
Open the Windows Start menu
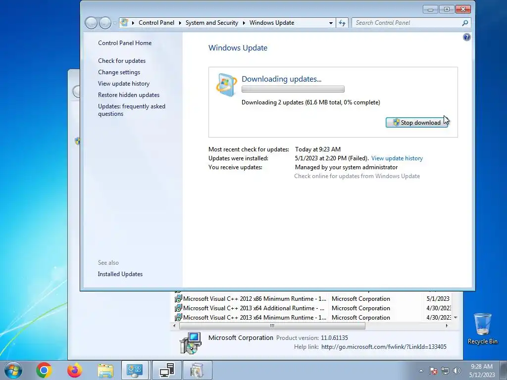pyautogui.click(x=13, y=370)
